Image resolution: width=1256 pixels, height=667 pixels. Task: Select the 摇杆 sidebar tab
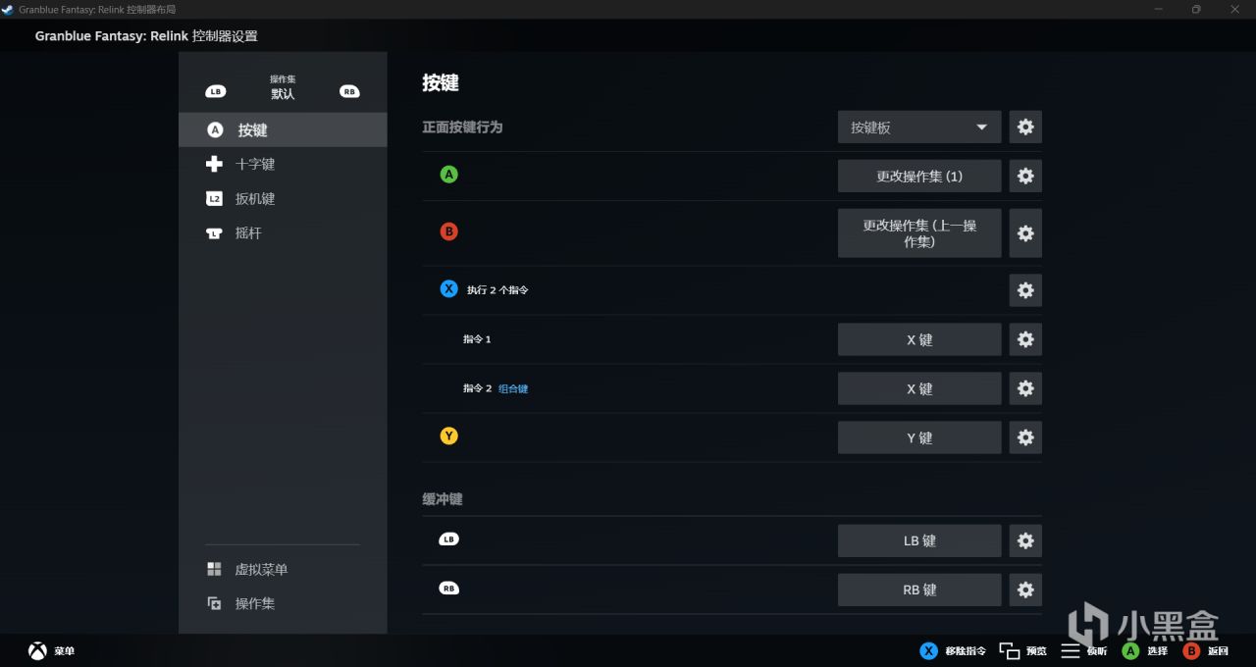pyautogui.click(x=283, y=232)
